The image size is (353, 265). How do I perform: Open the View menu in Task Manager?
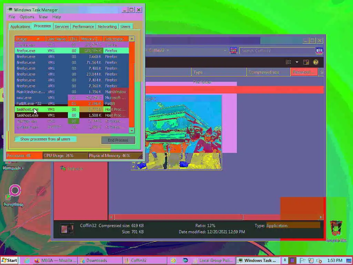(x=43, y=17)
